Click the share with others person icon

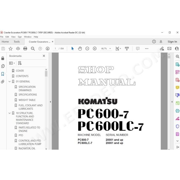click(x=177, y=49)
